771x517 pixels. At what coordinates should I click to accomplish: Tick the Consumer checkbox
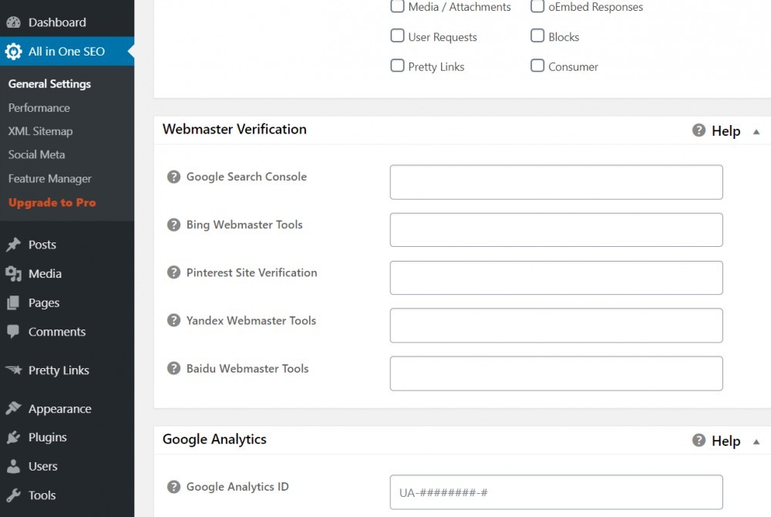coord(537,66)
